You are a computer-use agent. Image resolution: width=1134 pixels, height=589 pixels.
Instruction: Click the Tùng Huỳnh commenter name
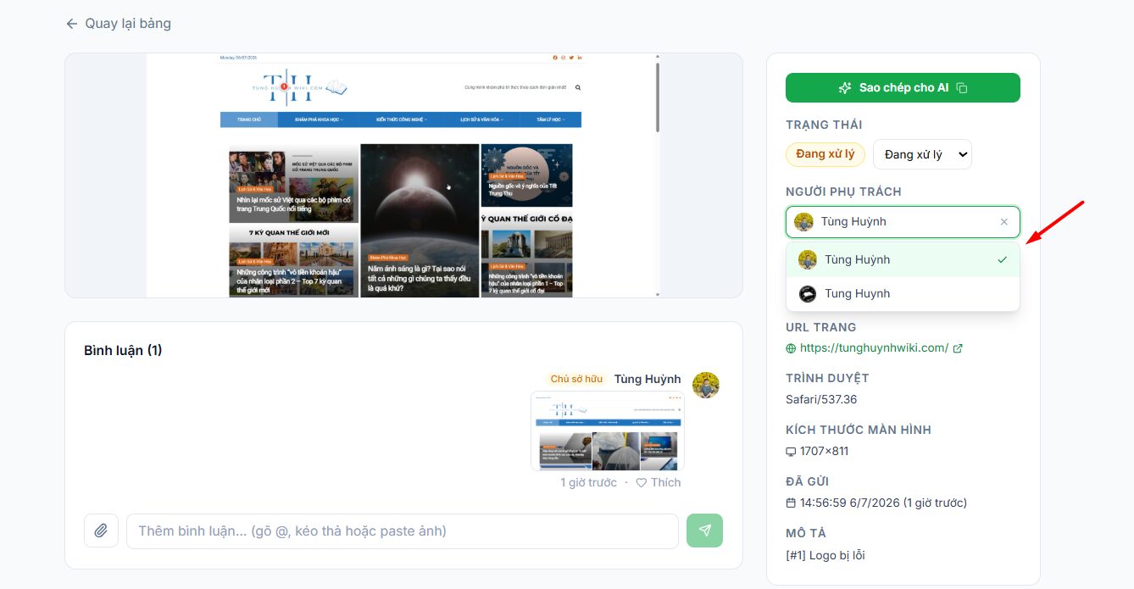648,379
